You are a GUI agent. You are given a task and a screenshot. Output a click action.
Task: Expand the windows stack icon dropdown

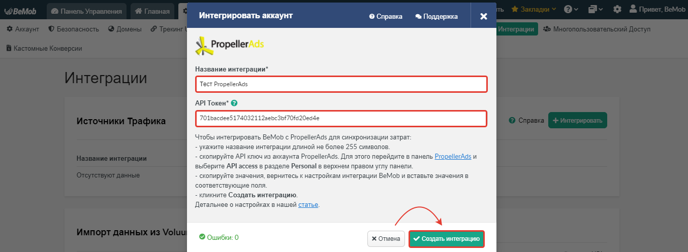tap(596, 9)
